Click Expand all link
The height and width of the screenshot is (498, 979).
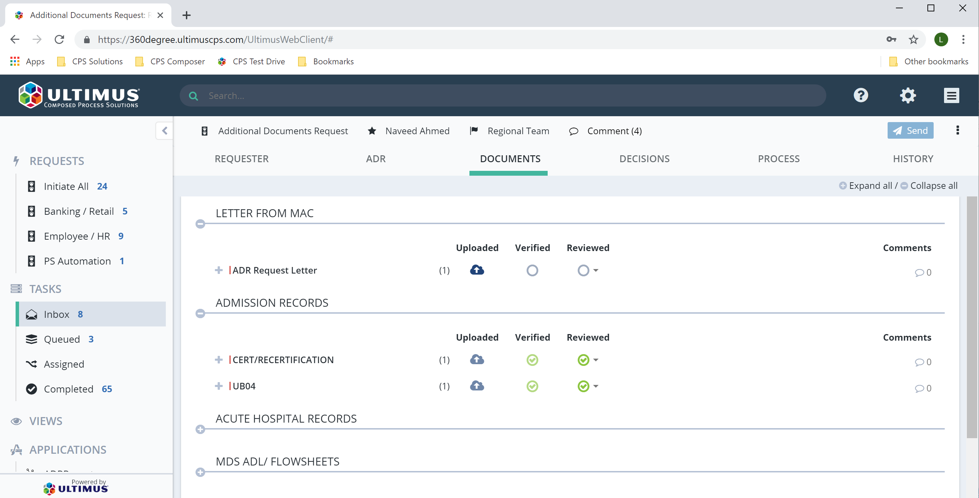click(866, 185)
